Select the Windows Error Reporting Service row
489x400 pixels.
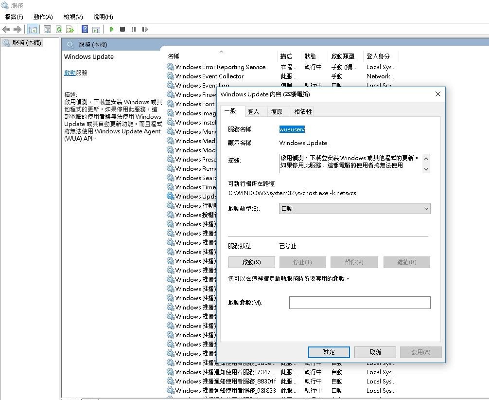point(282,67)
